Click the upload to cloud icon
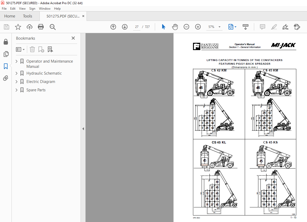307x222 pixels. pos(30,27)
